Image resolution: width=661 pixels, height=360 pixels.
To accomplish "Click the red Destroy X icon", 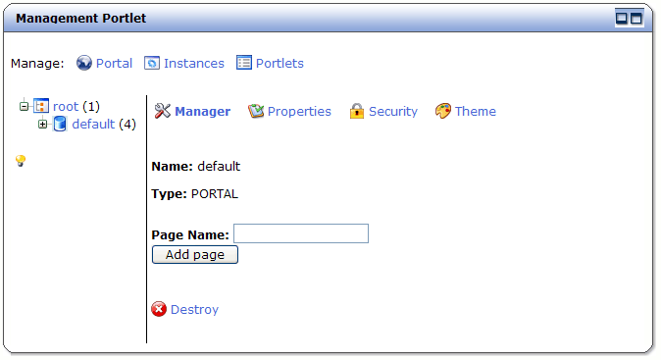I will (159, 309).
